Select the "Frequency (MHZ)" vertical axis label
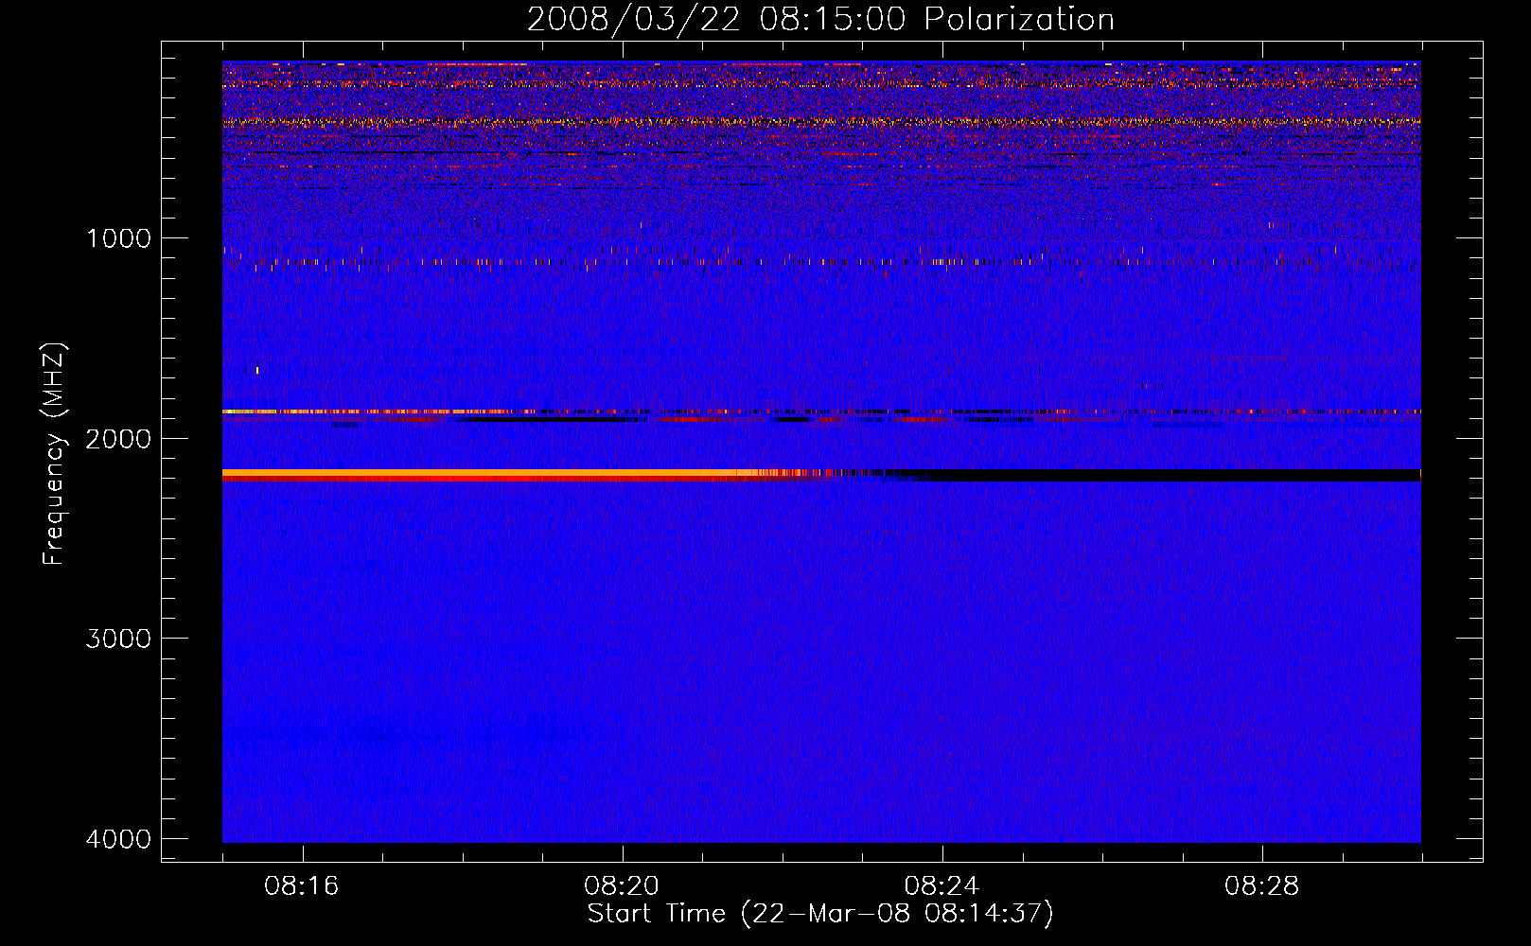1531x946 pixels. click(54, 454)
